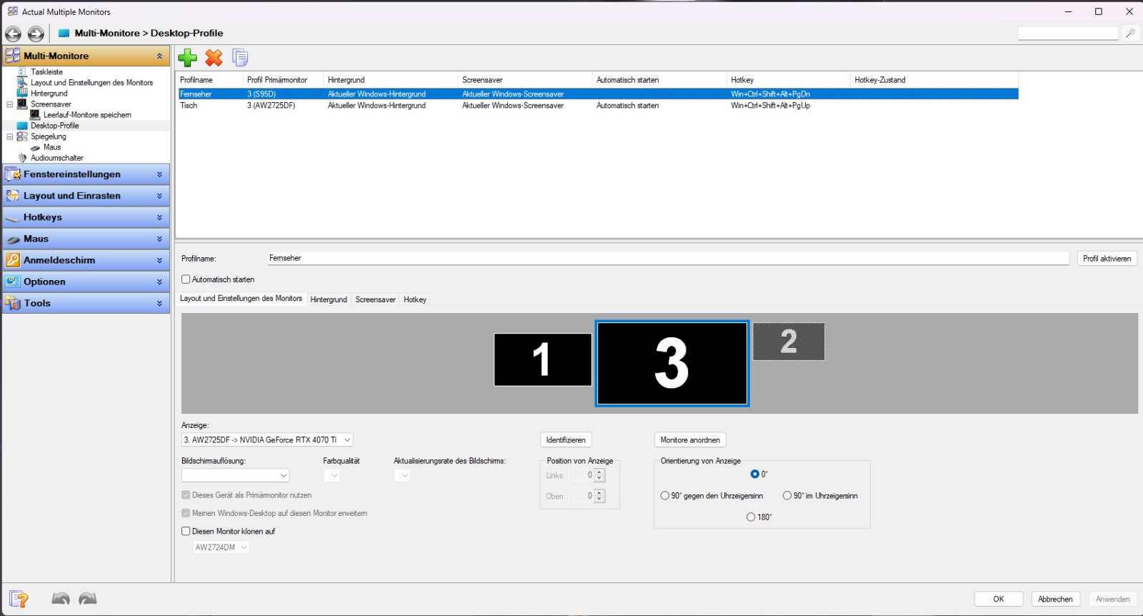This screenshot has width=1143, height=616.
Task: Click the Fenstereinstellungen section icon
Action: [x=13, y=174]
